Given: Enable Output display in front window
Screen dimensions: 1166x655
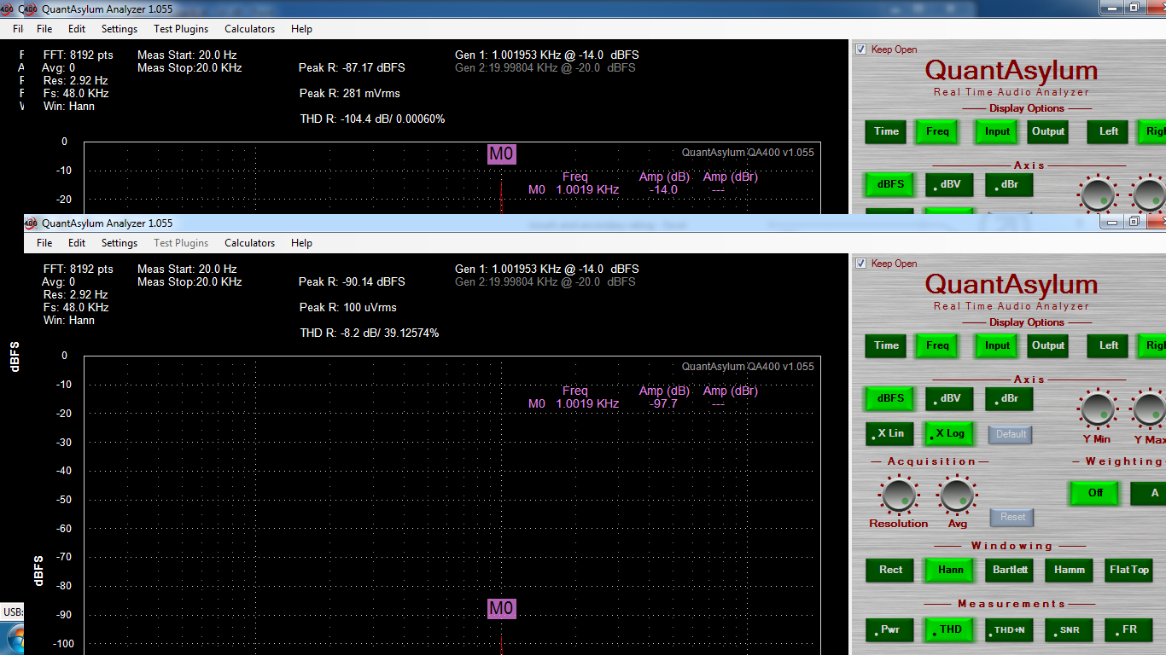Looking at the screenshot, I should pyautogui.click(x=1048, y=345).
